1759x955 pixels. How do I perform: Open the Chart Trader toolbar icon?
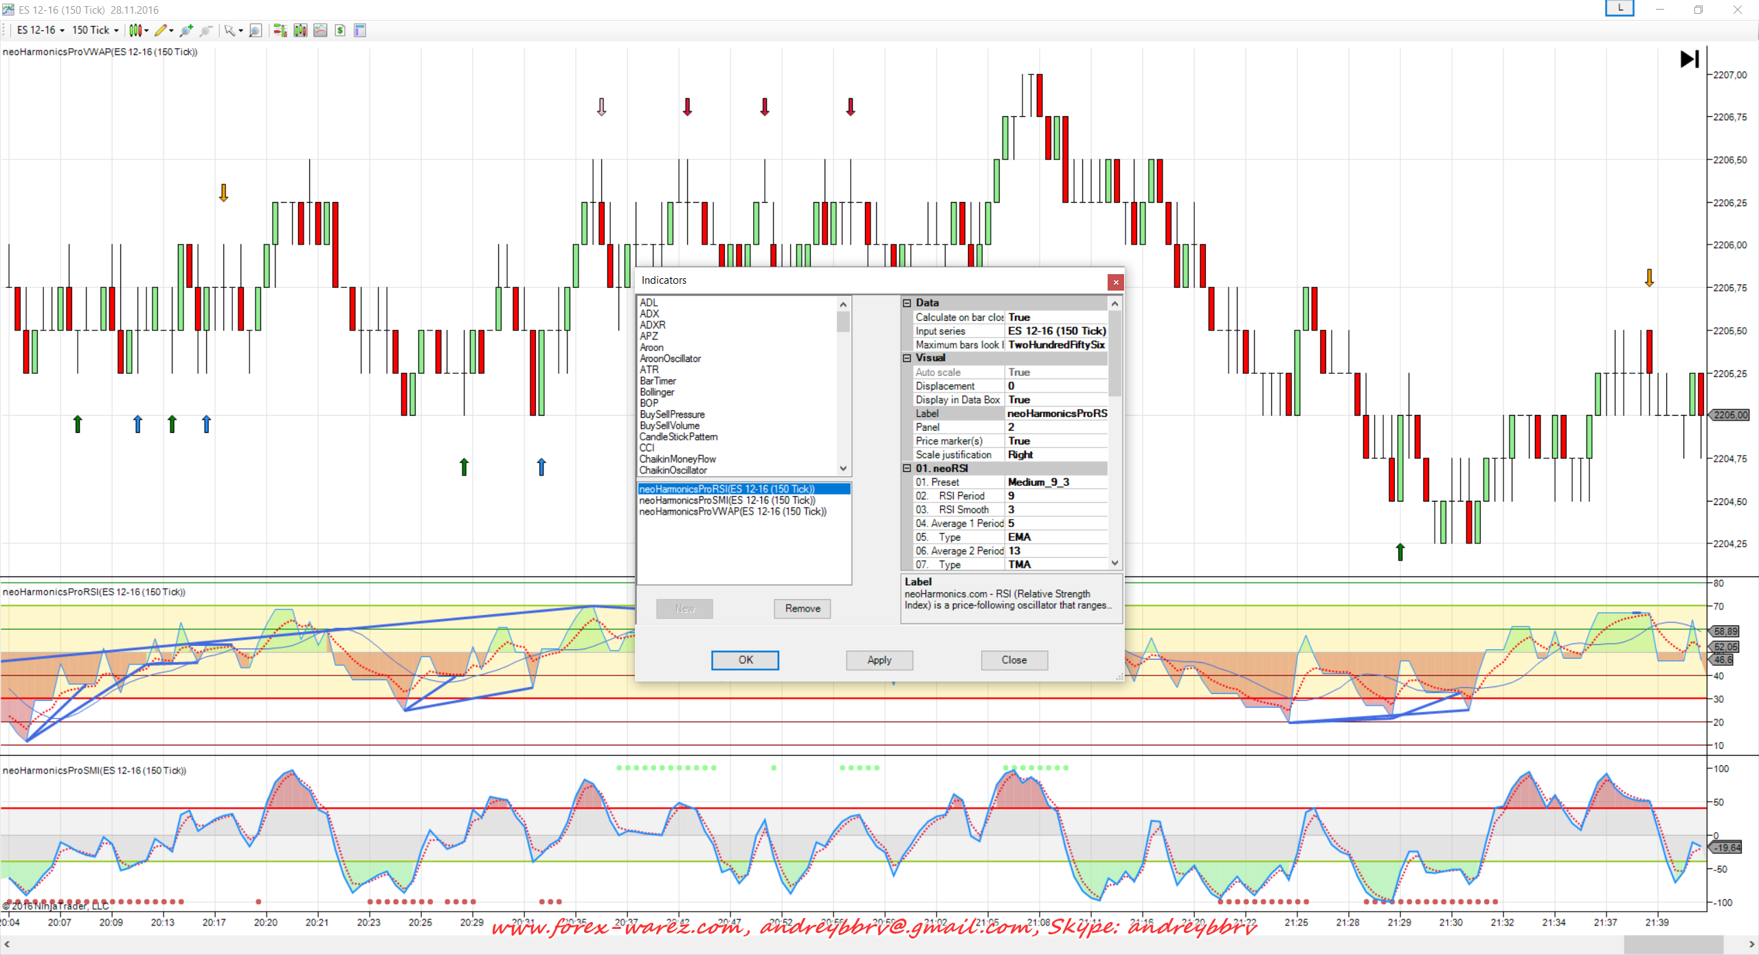coord(280,30)
